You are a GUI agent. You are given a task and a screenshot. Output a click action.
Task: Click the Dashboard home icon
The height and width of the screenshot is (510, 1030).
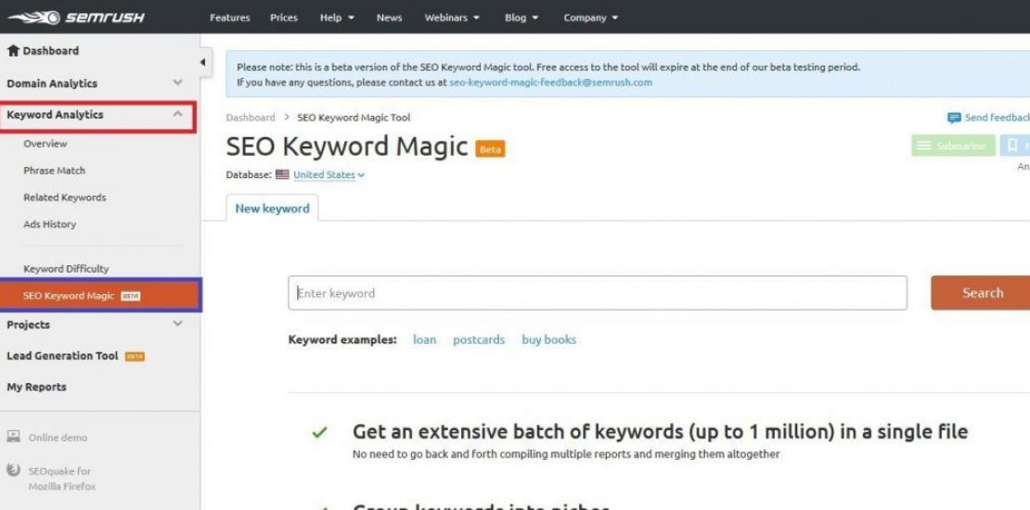coord(13,51)
